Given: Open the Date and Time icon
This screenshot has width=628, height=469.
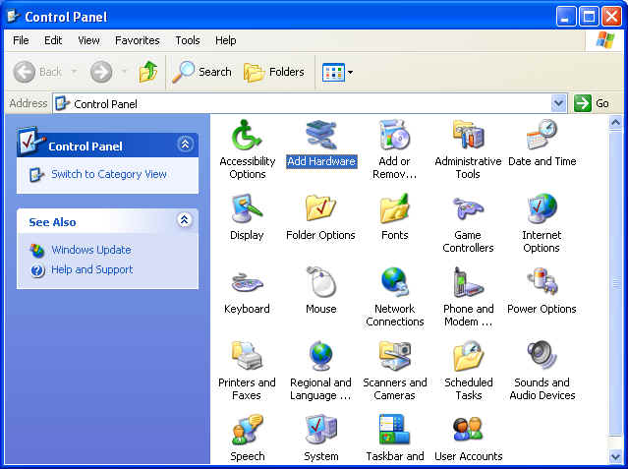Looking at the screenshot, I should pyautogui.click(x=542, y=136).
